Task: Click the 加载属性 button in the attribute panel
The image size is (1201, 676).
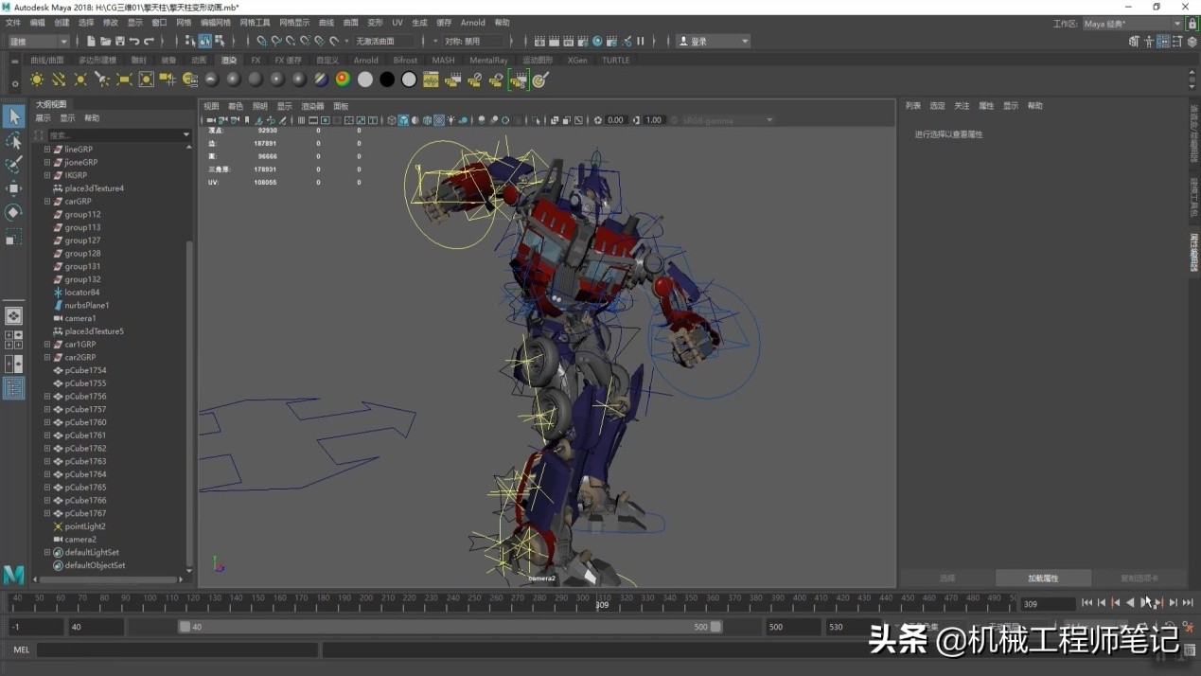Action: tap(1044, 578)
